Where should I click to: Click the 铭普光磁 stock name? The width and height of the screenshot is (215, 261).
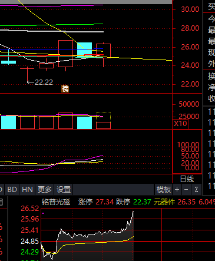coord(56,202)
